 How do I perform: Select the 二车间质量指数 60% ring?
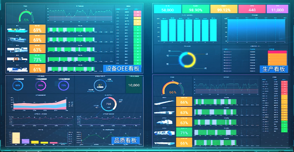41,85
